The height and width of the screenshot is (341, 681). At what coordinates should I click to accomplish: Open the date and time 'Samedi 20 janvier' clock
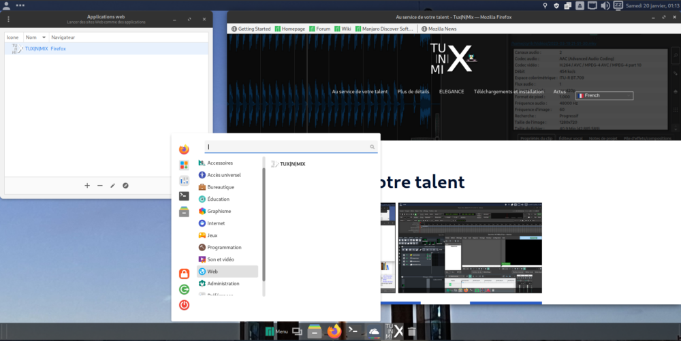tap(652, 5)
